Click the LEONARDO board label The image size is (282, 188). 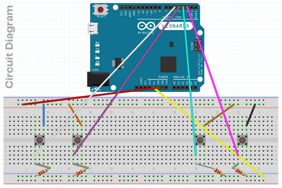pyautogui.click(x=176, y=26)
